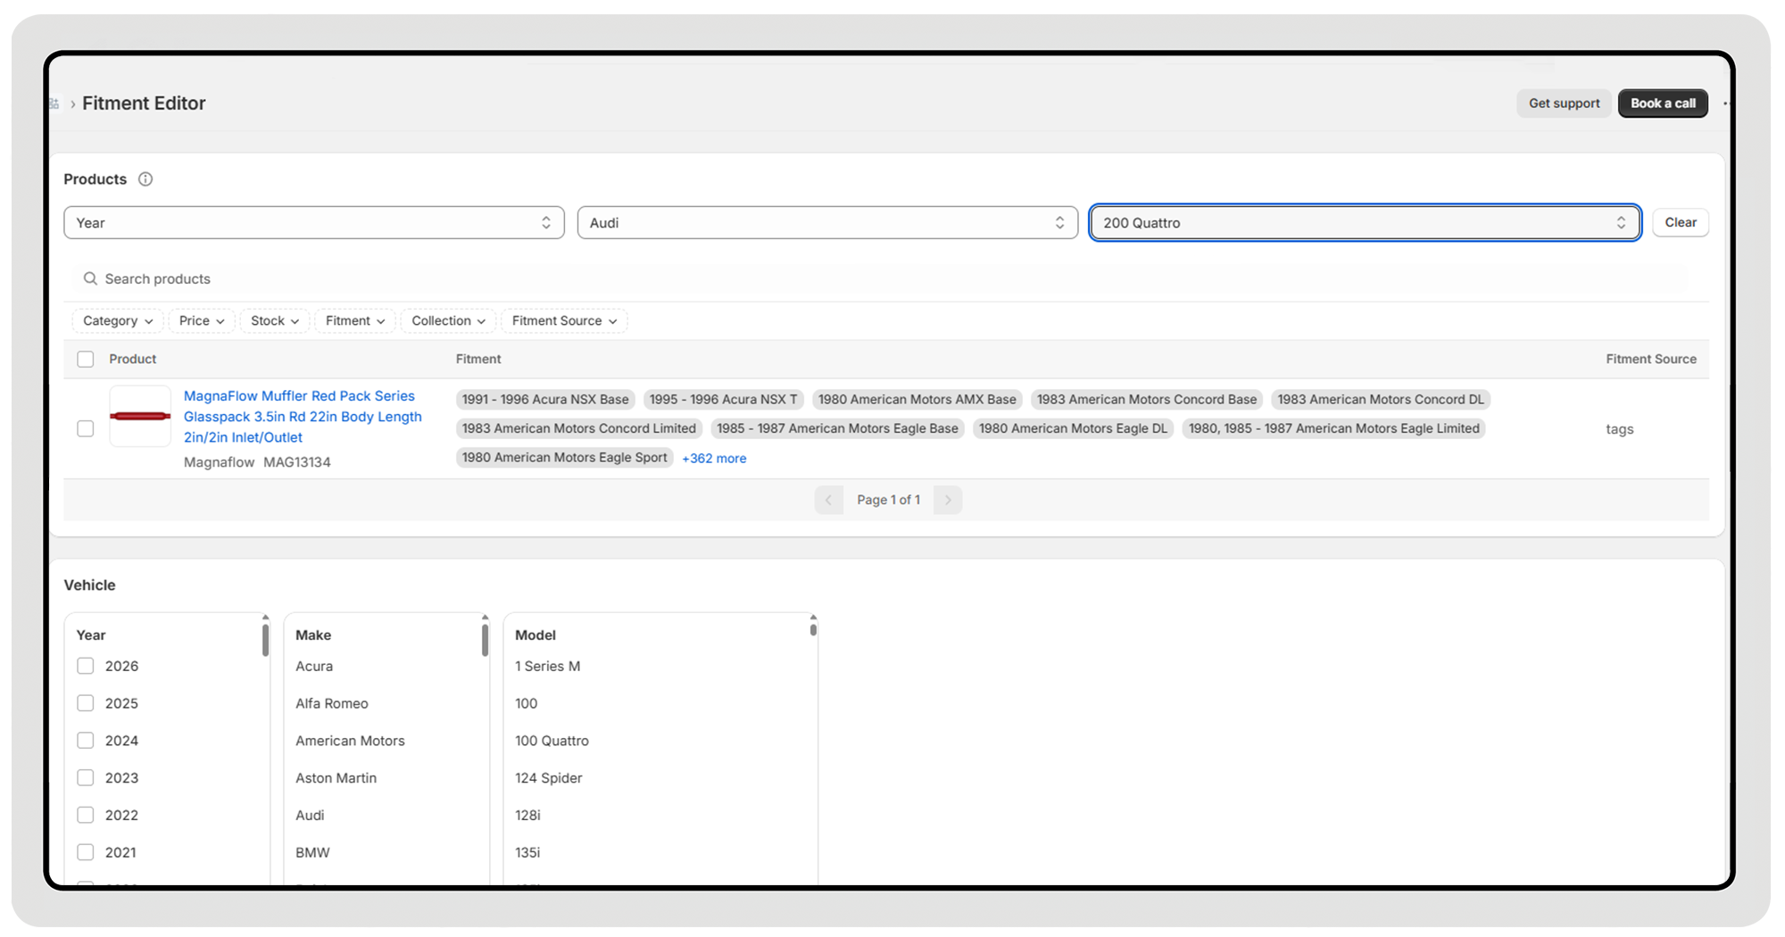
Task: Check the 2021 year checkbox
Action: coord(86,852)
